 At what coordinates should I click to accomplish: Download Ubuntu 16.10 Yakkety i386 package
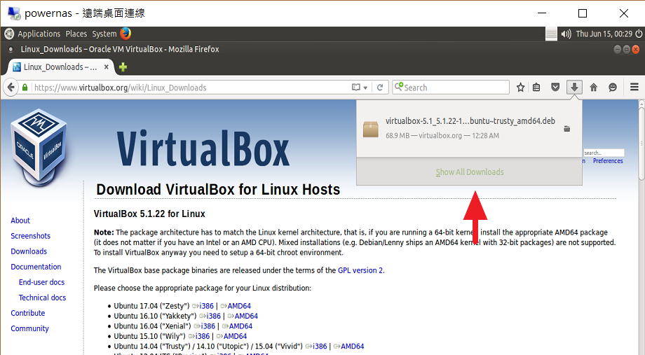214,316
